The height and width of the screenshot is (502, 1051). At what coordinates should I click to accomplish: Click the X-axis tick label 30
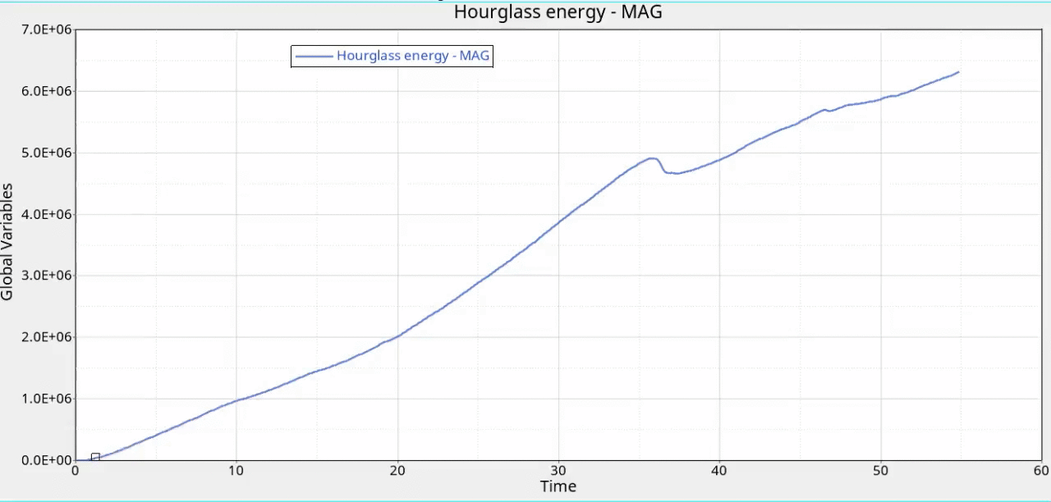tap(558, 471)
